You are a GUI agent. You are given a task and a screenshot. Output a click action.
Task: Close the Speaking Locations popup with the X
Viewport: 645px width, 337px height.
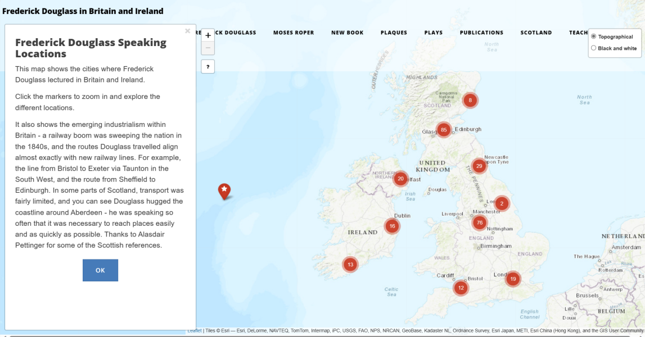tap(187, 31)
